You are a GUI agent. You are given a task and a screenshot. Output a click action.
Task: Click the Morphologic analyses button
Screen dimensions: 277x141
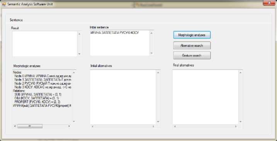(192, 35)
